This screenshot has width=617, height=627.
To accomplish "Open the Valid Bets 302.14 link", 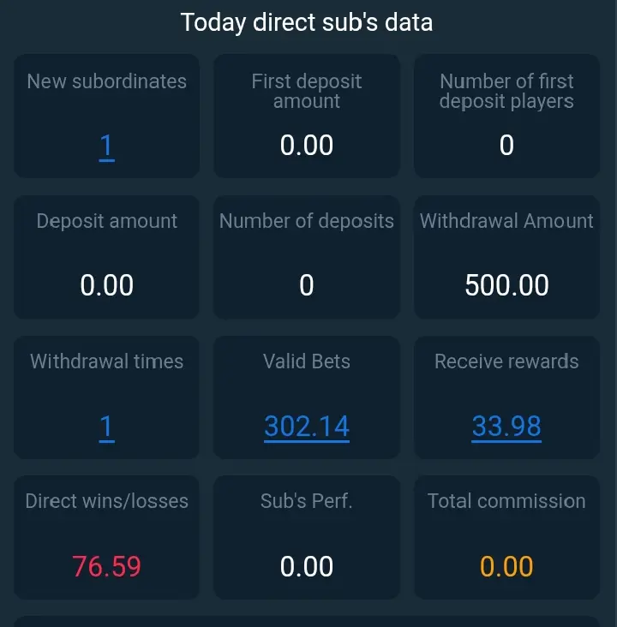I will [307, 427].
